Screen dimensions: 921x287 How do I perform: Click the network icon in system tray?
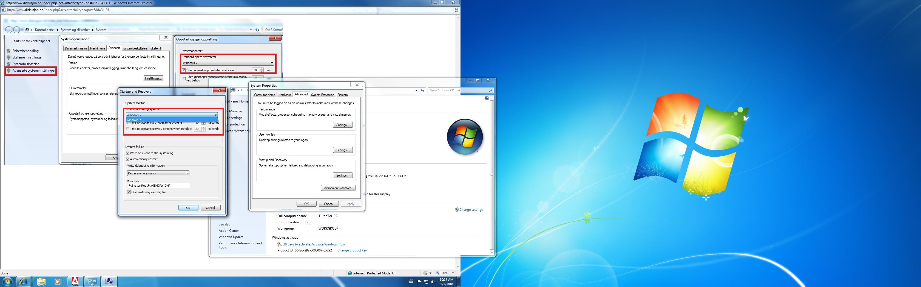[x=426, y=282]
